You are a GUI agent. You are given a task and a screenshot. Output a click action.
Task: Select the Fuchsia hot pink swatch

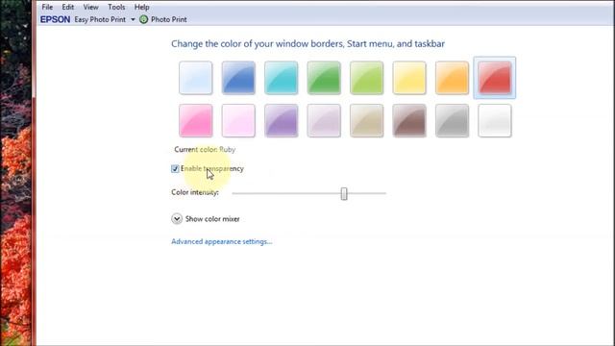(x=196, y=120)
